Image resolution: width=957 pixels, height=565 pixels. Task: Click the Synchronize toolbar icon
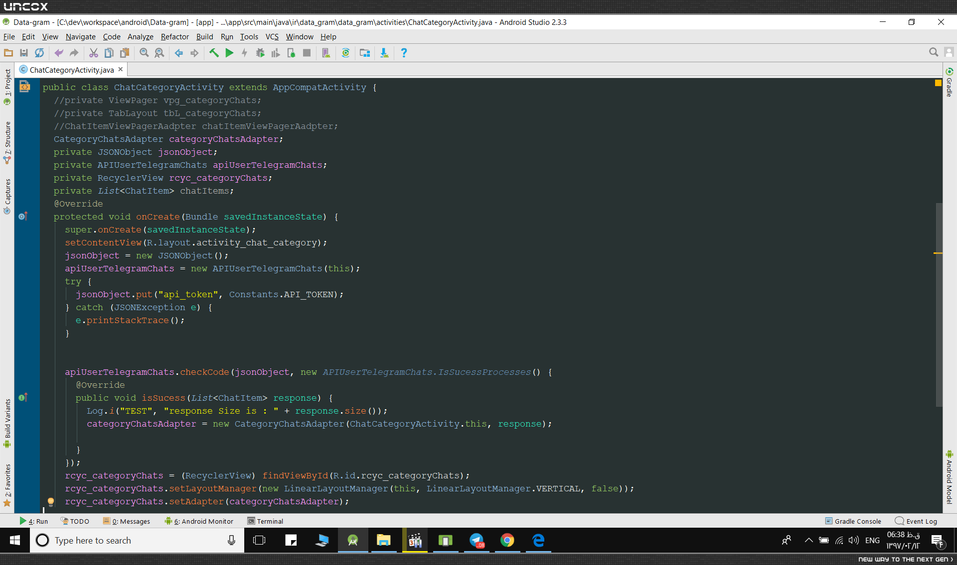pos(39,53)
